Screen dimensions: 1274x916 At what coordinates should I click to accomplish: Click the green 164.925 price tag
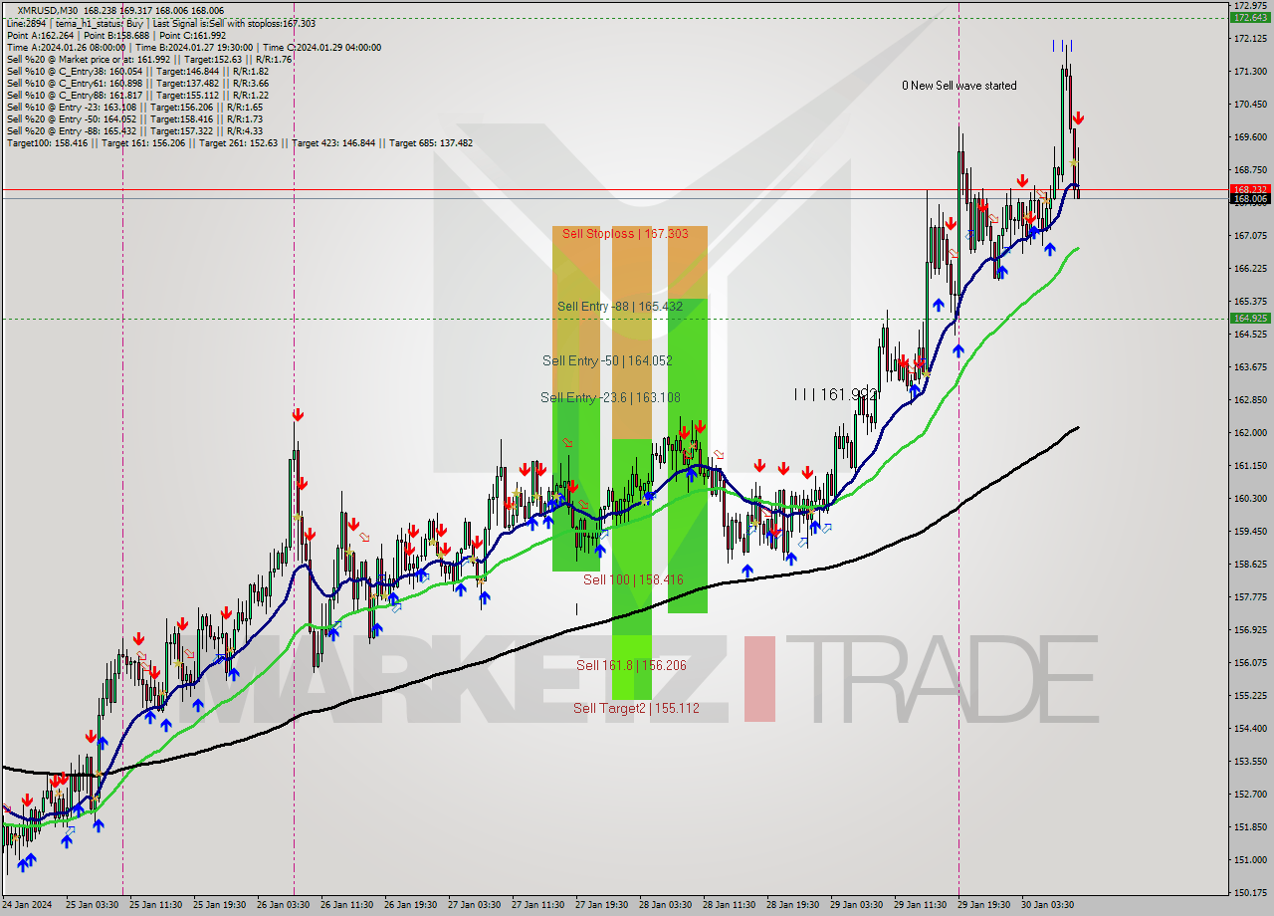[x=1250, y=319]
